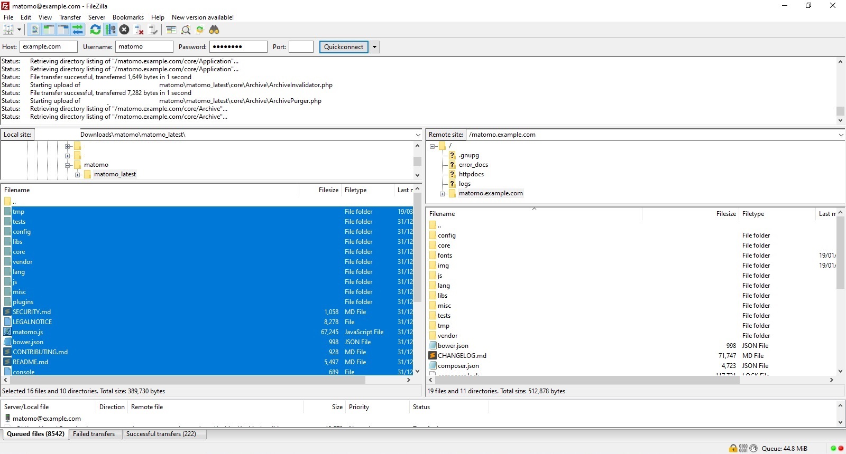This screenshot has height=454, width=846.
Task: Click the New version available! link
Action: (203, 17)
